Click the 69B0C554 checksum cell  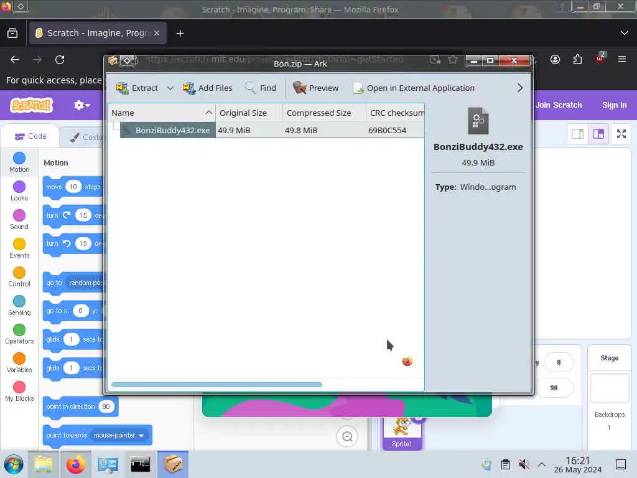click(387, 130)
